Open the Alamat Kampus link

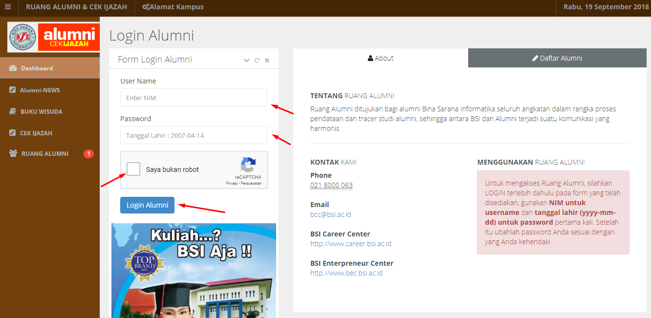click(173, 7)
